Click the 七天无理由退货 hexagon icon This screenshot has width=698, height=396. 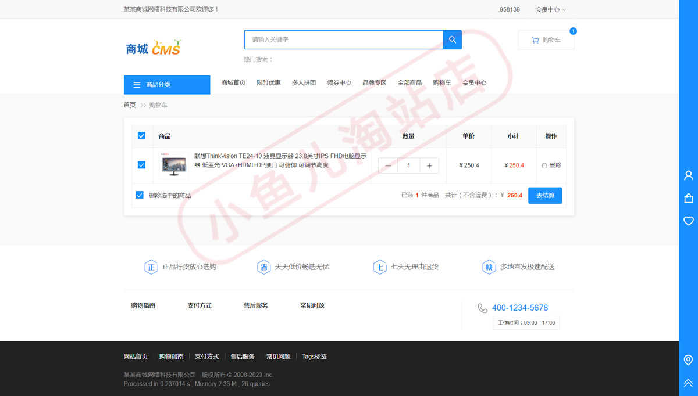(x=380, y=267)
